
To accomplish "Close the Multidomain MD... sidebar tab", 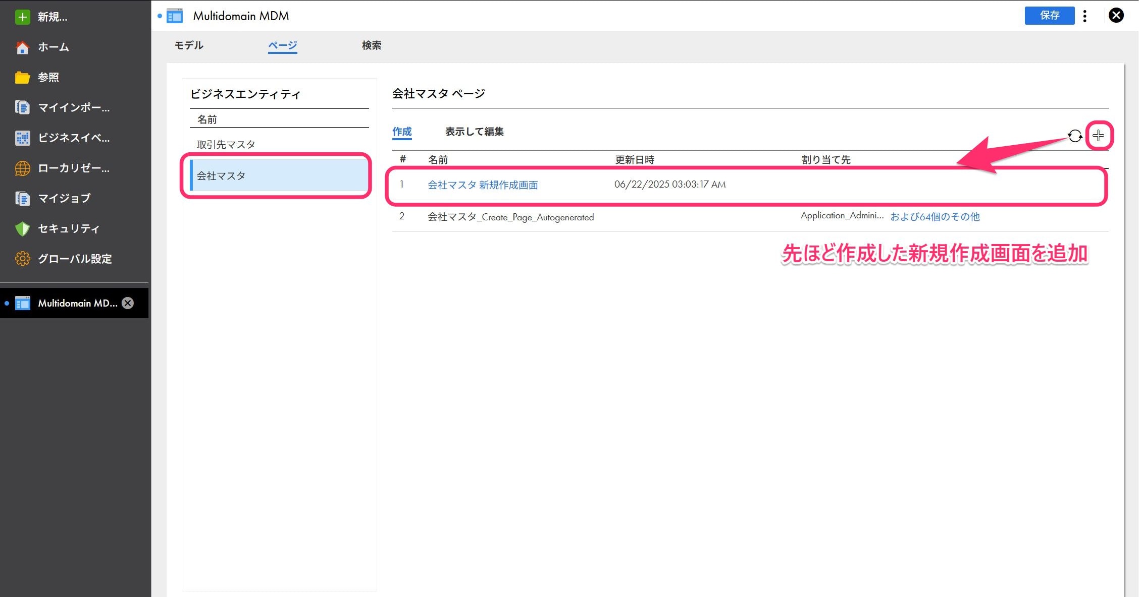I will tap(128, 303).
